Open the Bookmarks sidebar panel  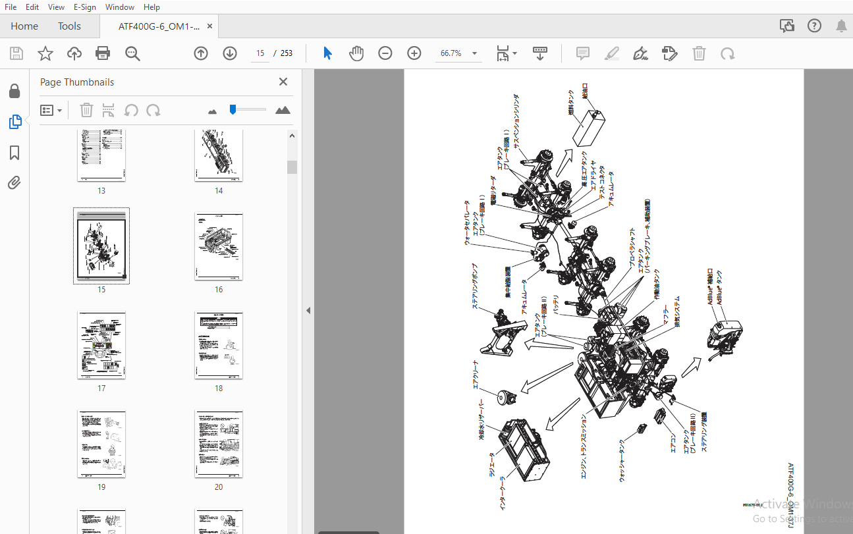(14, 153)
